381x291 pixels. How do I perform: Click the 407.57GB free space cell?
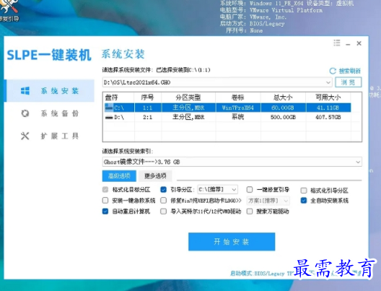(328, 117)
